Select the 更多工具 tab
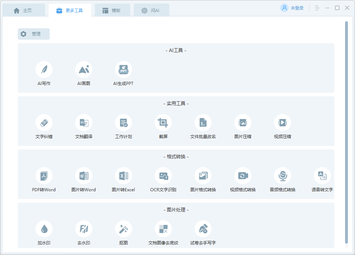Viewport: 355px width, 255px height. click(70, 10)
